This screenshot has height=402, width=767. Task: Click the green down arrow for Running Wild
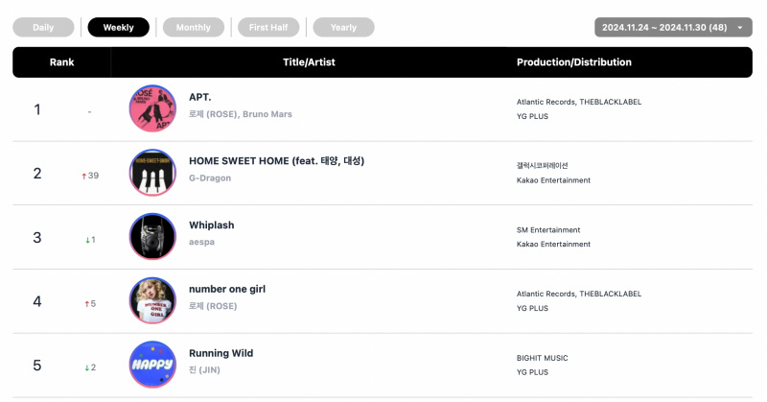click(x=87, y=367)
